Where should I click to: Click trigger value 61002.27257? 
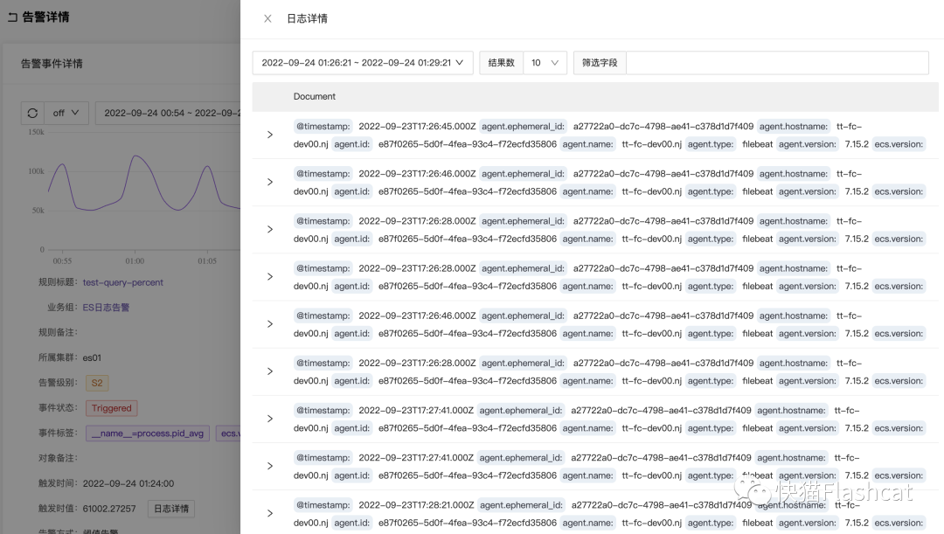109,509
